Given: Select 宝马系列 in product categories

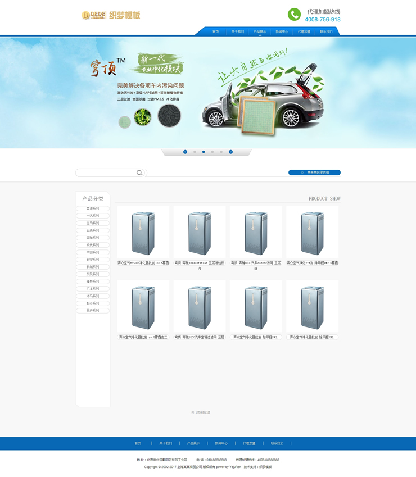Looking at the screenshot, I should 93,223.
